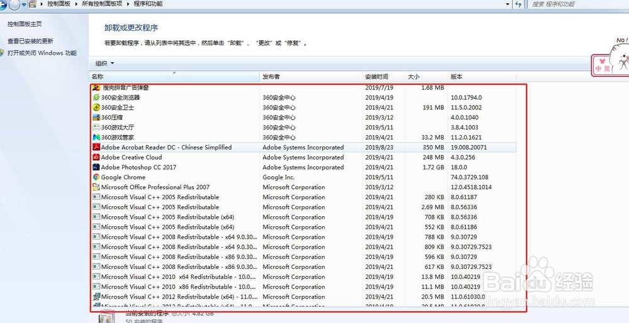629x323 pixels.
Task: Select the Microsoft Office Professional Plus 2007 entry
Action: (155, 187)
